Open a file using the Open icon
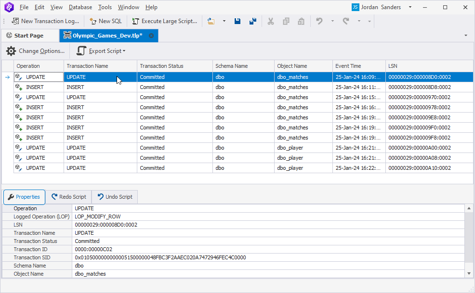This screenshot has width=475, height=293. point(210,21)
